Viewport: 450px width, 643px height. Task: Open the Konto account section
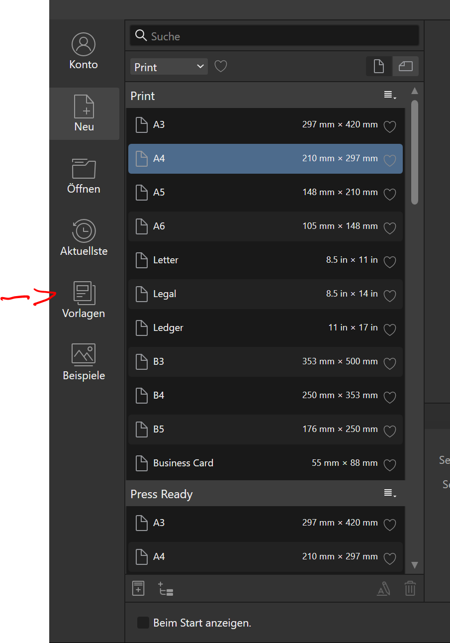[83, 50]
